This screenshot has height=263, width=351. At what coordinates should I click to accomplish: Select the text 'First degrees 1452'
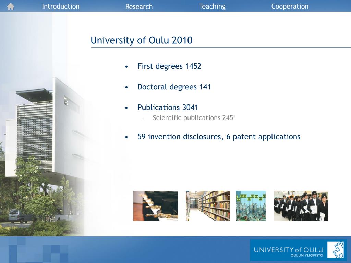coord(169,66)
